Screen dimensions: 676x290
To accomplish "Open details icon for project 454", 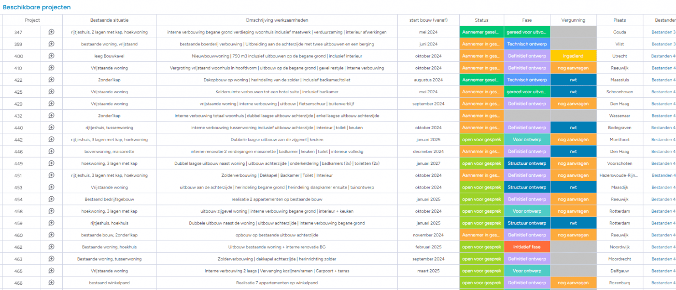I will click(52, 199).
